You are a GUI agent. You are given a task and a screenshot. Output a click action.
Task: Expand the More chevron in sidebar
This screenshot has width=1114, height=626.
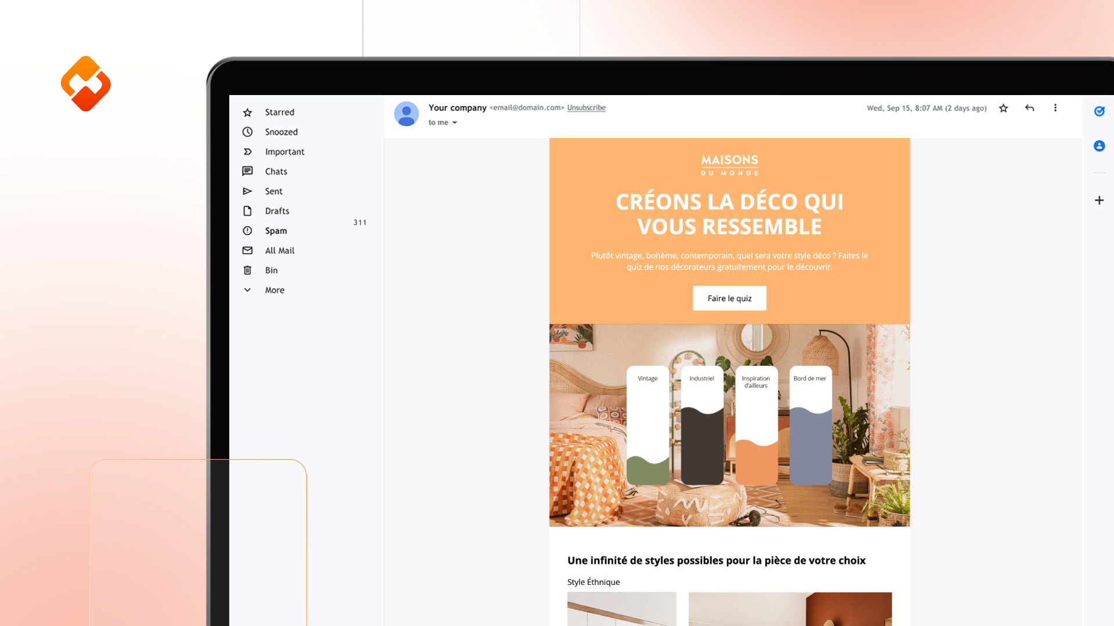pyautogui.click(x=247, y=290)
